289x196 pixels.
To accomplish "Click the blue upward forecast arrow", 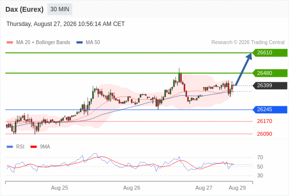I will pyautogui.click(x=243, y=69).
